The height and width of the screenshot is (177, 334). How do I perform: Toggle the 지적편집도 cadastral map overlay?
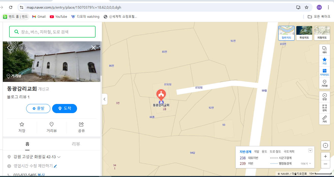[324, 72]
